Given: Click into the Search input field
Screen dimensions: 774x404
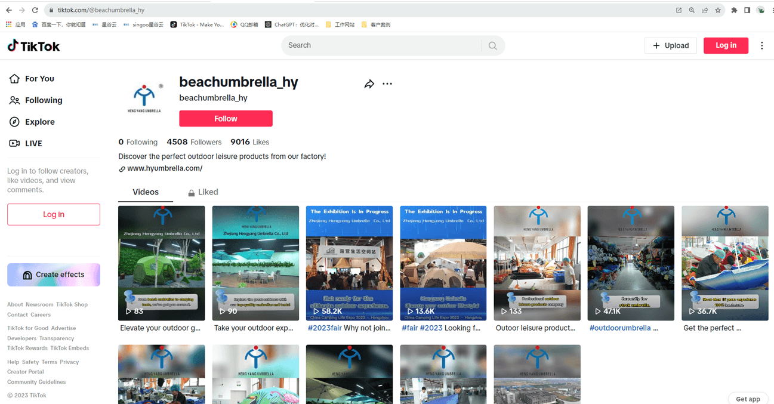Looking at the screenshot, I should coord(382,45).
